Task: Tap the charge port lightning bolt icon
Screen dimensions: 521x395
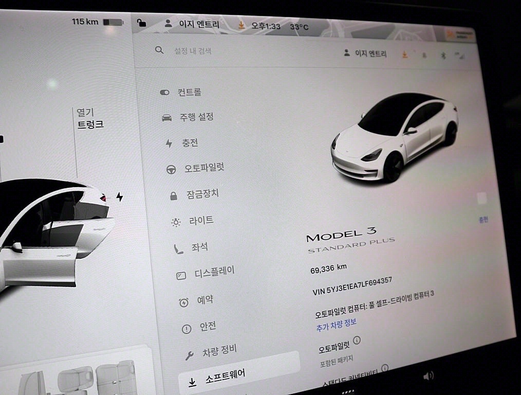Action: pos(120,197)
